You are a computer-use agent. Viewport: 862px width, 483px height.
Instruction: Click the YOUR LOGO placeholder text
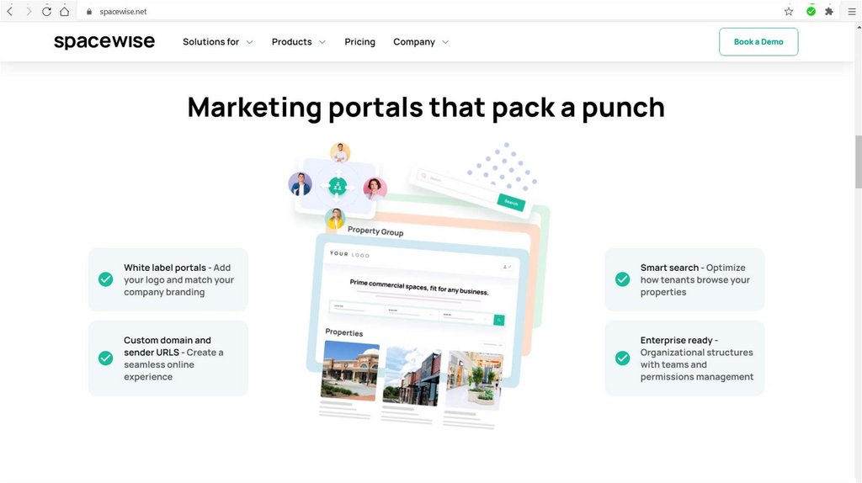click(349, 254)
